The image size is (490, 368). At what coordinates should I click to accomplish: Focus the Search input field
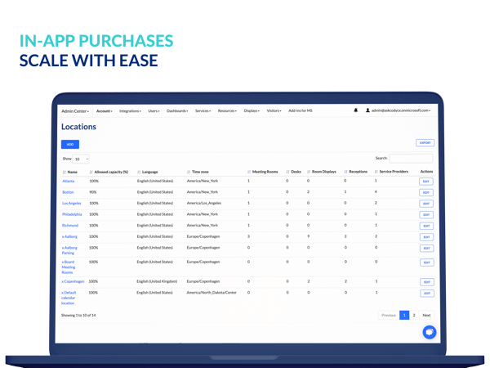[x=411, y=158]
